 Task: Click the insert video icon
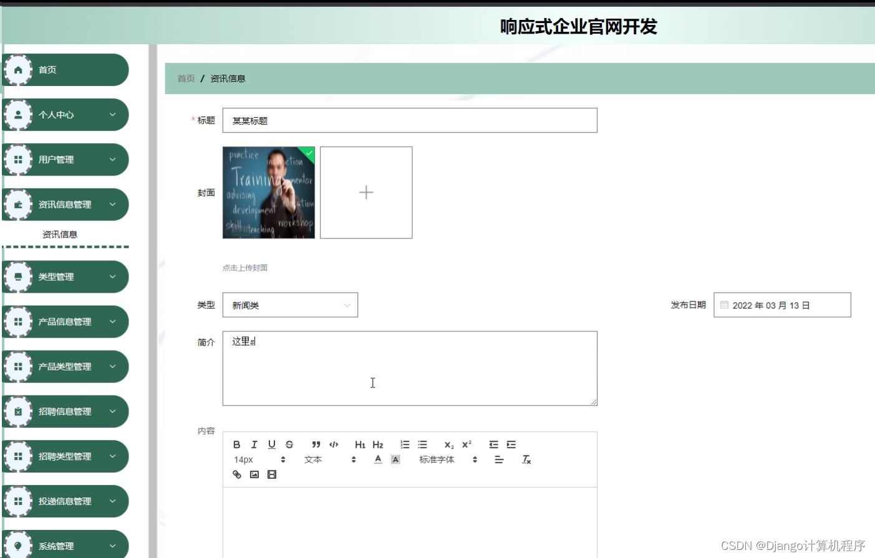pos(271,475)
